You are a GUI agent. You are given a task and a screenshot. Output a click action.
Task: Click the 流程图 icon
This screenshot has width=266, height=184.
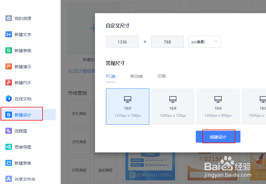(9, 131)
